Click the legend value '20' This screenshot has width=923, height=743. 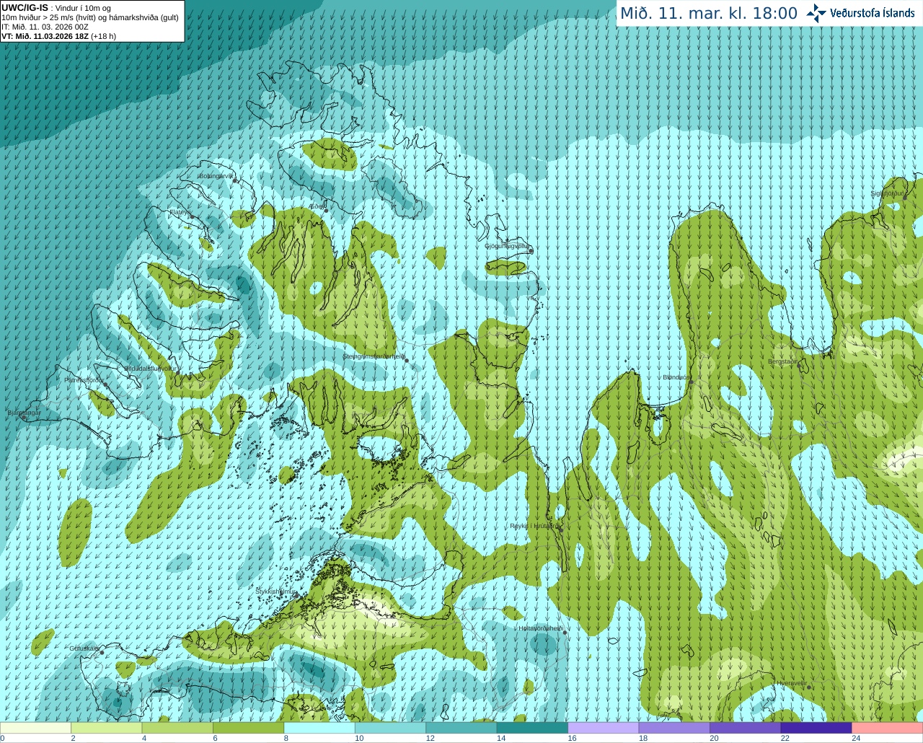(714, 738)
